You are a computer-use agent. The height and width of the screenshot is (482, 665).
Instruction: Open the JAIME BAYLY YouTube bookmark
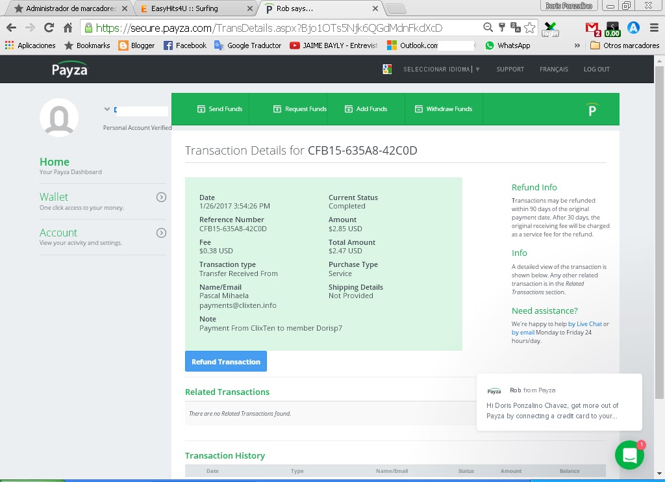[334, 45]
